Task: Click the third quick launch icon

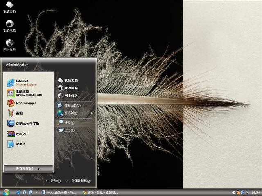Action: point(30,192)
